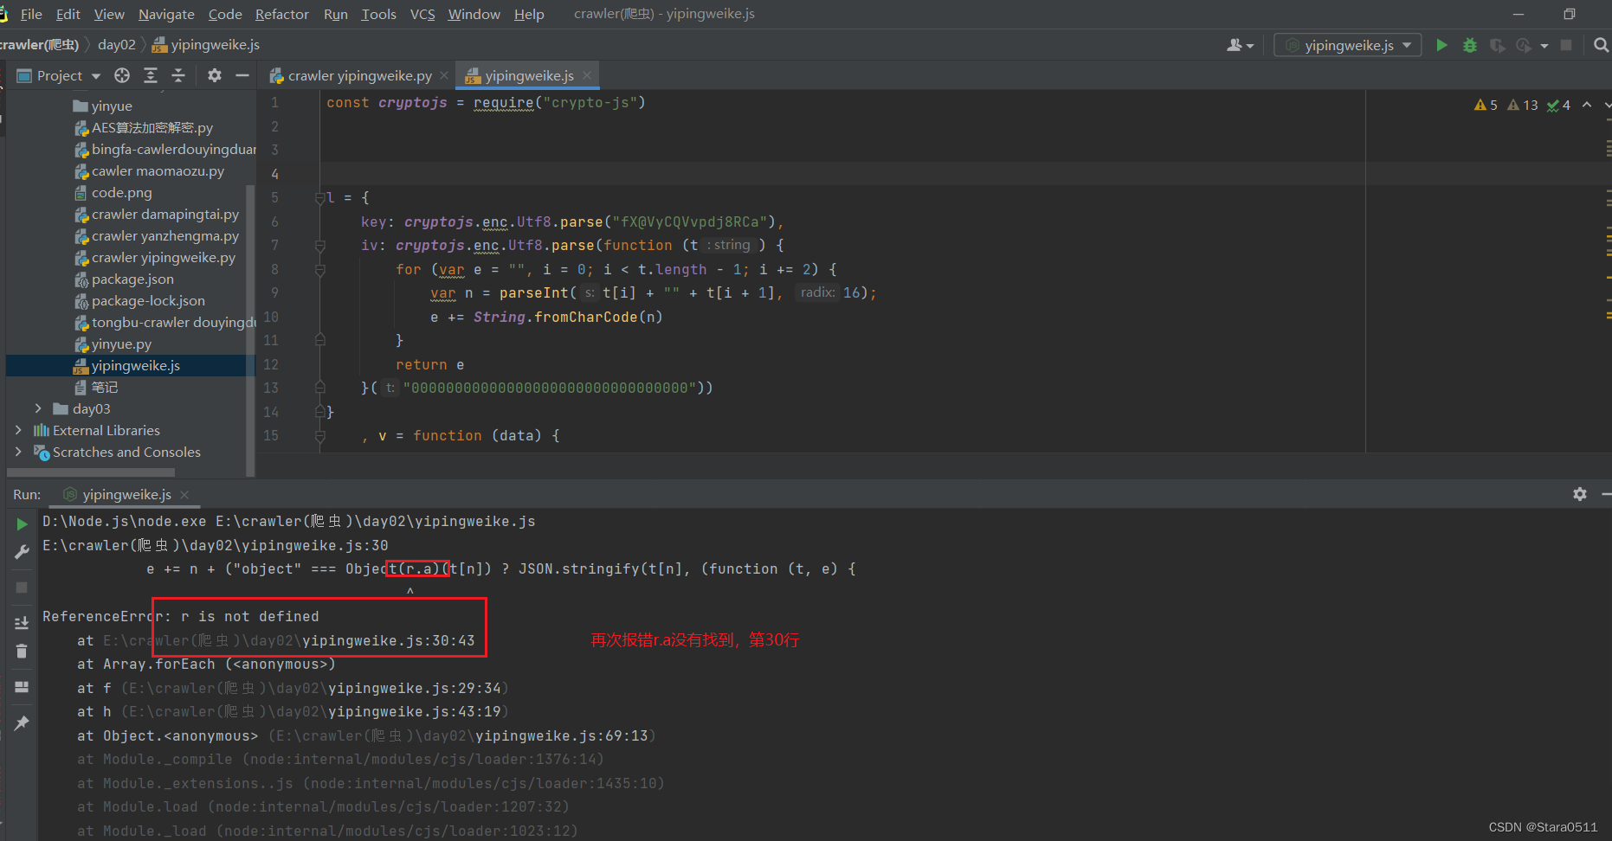Expand the day03 folder

click(38, 408)
